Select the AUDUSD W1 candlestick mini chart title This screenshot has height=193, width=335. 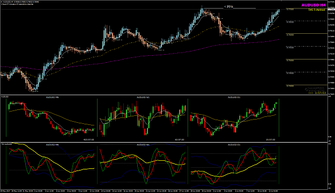click(143, 97)
